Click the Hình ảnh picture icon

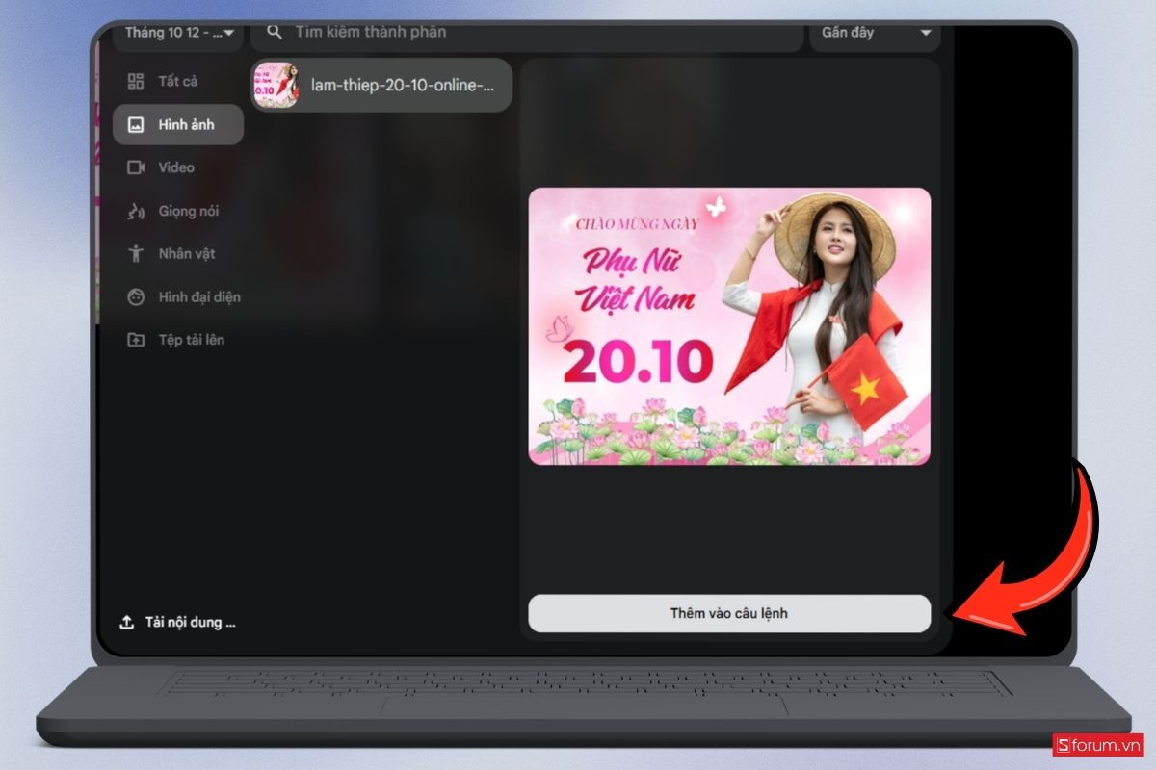point(136,125)
